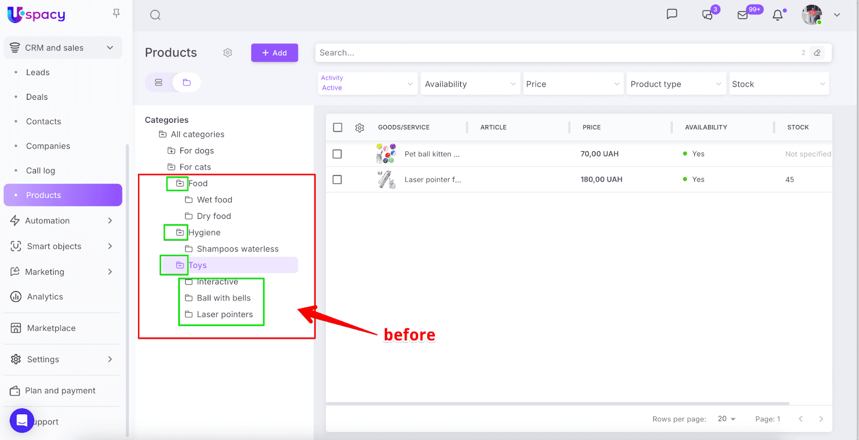Open Deals in the sidebar menu
The width and height of the screenshot is (859, 440).
click(x=37, y=97)
